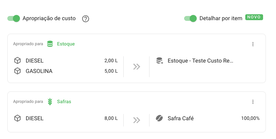
Task: Click the GASOLINA 5,00 L quantity
Action: coord(111,71)
